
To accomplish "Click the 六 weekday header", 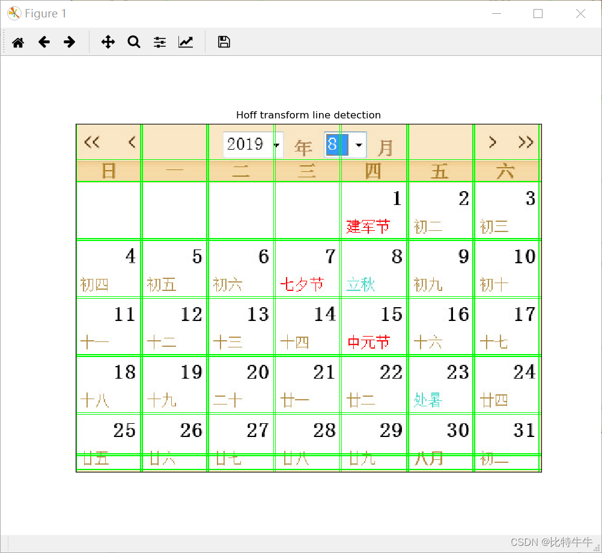I will (x=505, y=171).
